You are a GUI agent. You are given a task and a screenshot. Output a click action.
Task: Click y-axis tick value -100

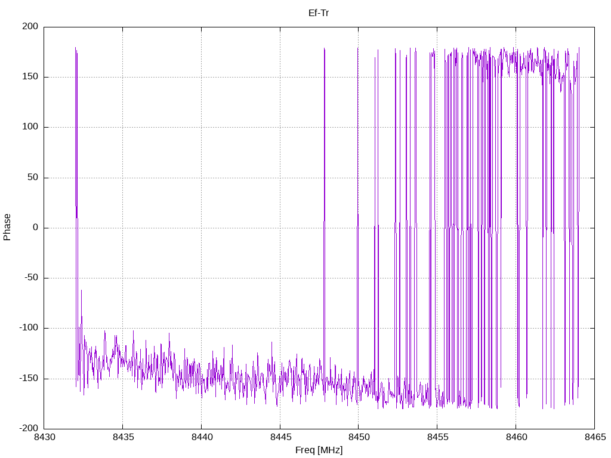[29, 328]
